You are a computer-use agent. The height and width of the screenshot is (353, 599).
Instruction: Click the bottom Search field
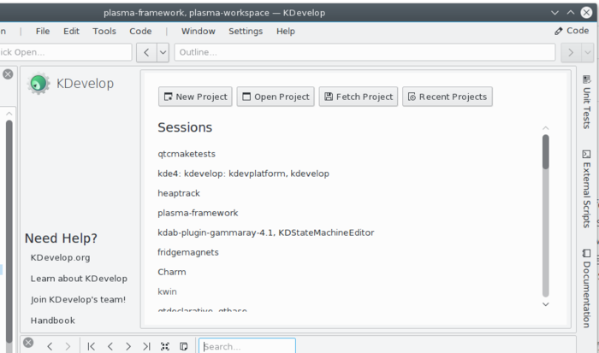click(x=247, y=346)
